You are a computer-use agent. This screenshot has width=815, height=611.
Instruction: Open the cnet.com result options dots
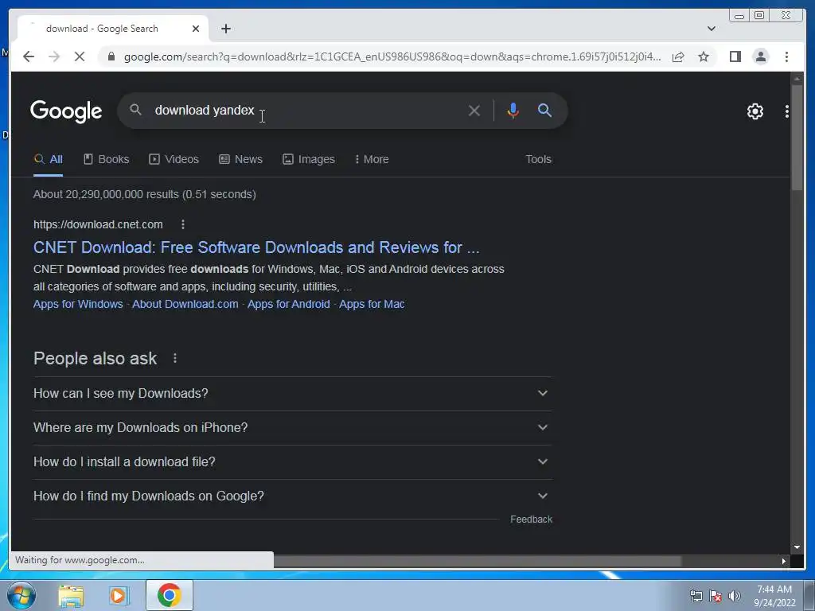click(x=182, y=224)
